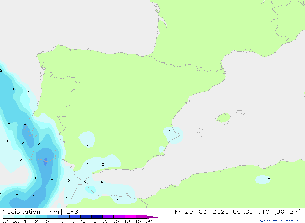Click the "25" legend value label
The image size is (305, 223).
pyautogui.click(x=93, y=221)
